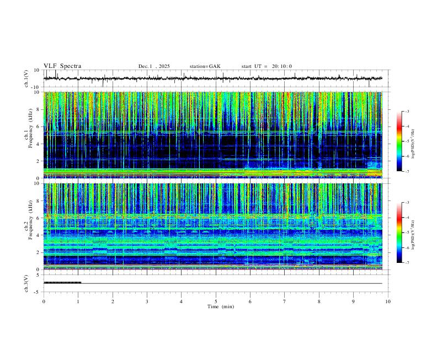The height and width of the screenshot is (338, 437).
Task: Click the log(PSD) label beside ch.1 color scale
Action: click(413, 144)
